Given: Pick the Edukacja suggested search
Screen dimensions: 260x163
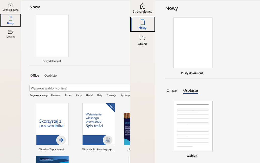Looking at the screenshot, I should click(111, 95).
